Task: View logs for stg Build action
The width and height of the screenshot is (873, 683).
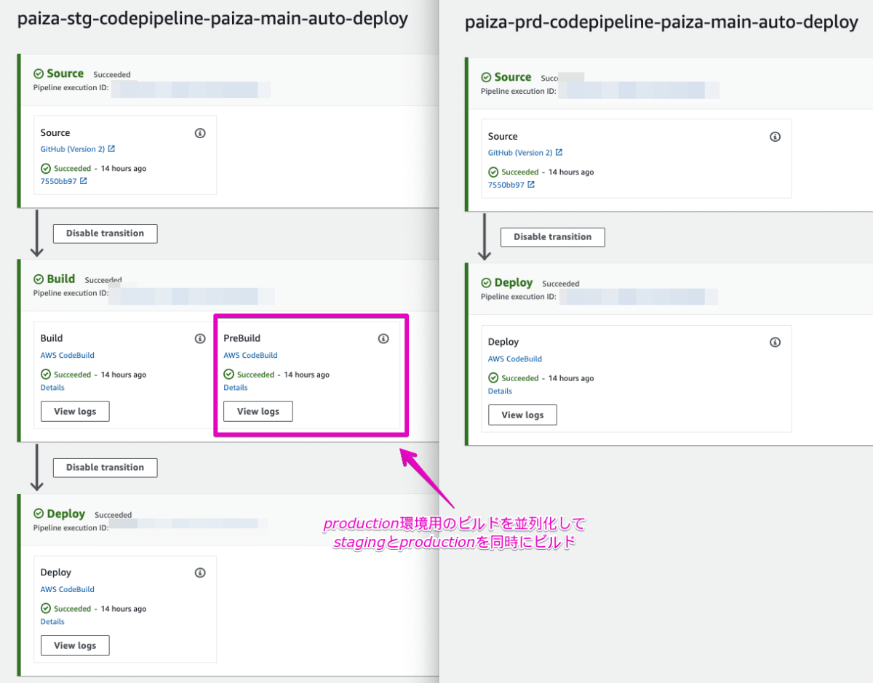Action: coord(75,412)
